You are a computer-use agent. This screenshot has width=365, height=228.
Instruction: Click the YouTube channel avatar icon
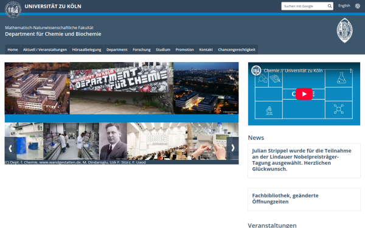[256, 71]
